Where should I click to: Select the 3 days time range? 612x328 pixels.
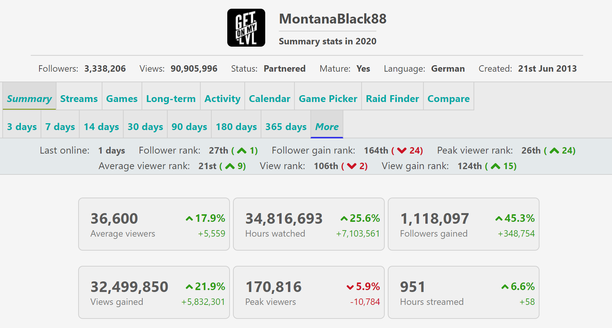[x=22, y=127]
